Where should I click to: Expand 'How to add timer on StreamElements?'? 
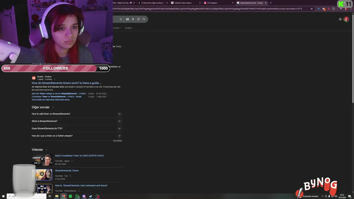click(x=77, y=114)
